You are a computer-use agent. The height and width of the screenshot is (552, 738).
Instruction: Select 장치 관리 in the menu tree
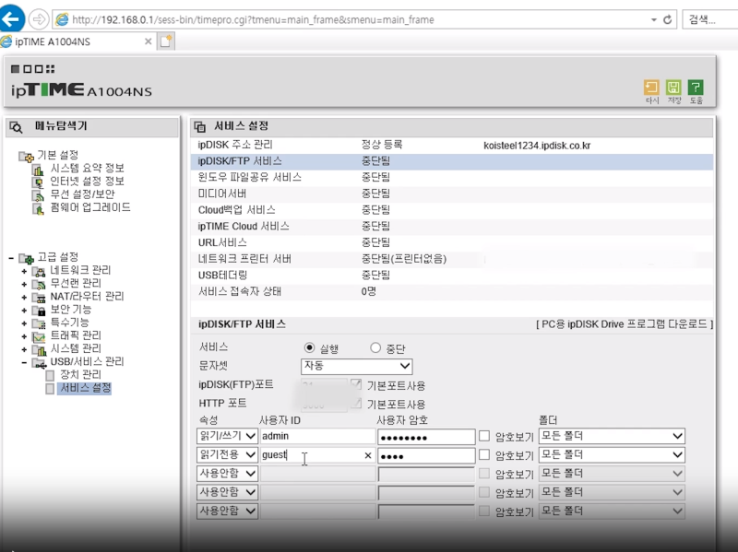pos(81,376)
